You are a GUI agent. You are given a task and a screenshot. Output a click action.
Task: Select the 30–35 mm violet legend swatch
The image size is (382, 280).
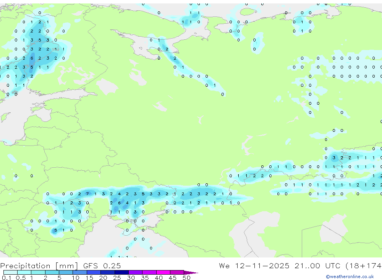[x=136, y=272]
